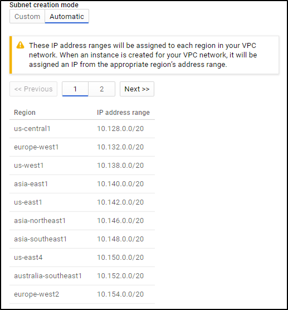
Task: Go to page 1 of regions
Action: [x=75, y=89]
